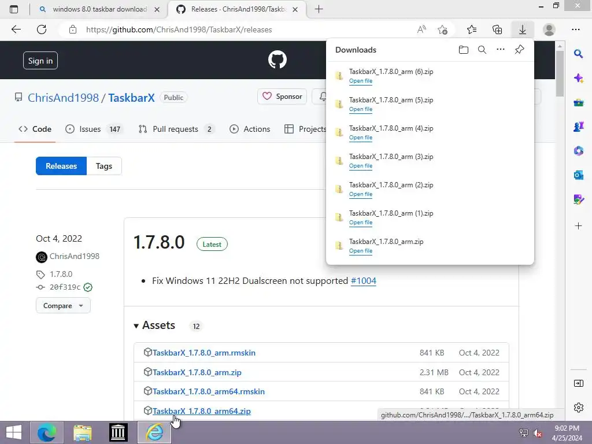The width and height of the screenshot is (592, 444).
Task: Open the ChrisAnd1998 owner link in breadcrumb
Action: click(x=63, y=98)
